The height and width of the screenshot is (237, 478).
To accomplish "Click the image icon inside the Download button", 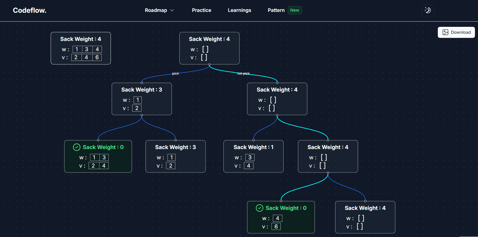I will click(445, 32).
